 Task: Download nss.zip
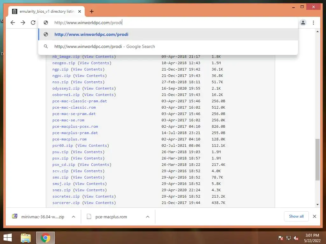pyautogui.click(x=60, y=82)
